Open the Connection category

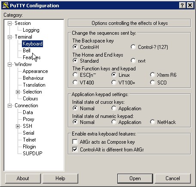pos(26,106)
